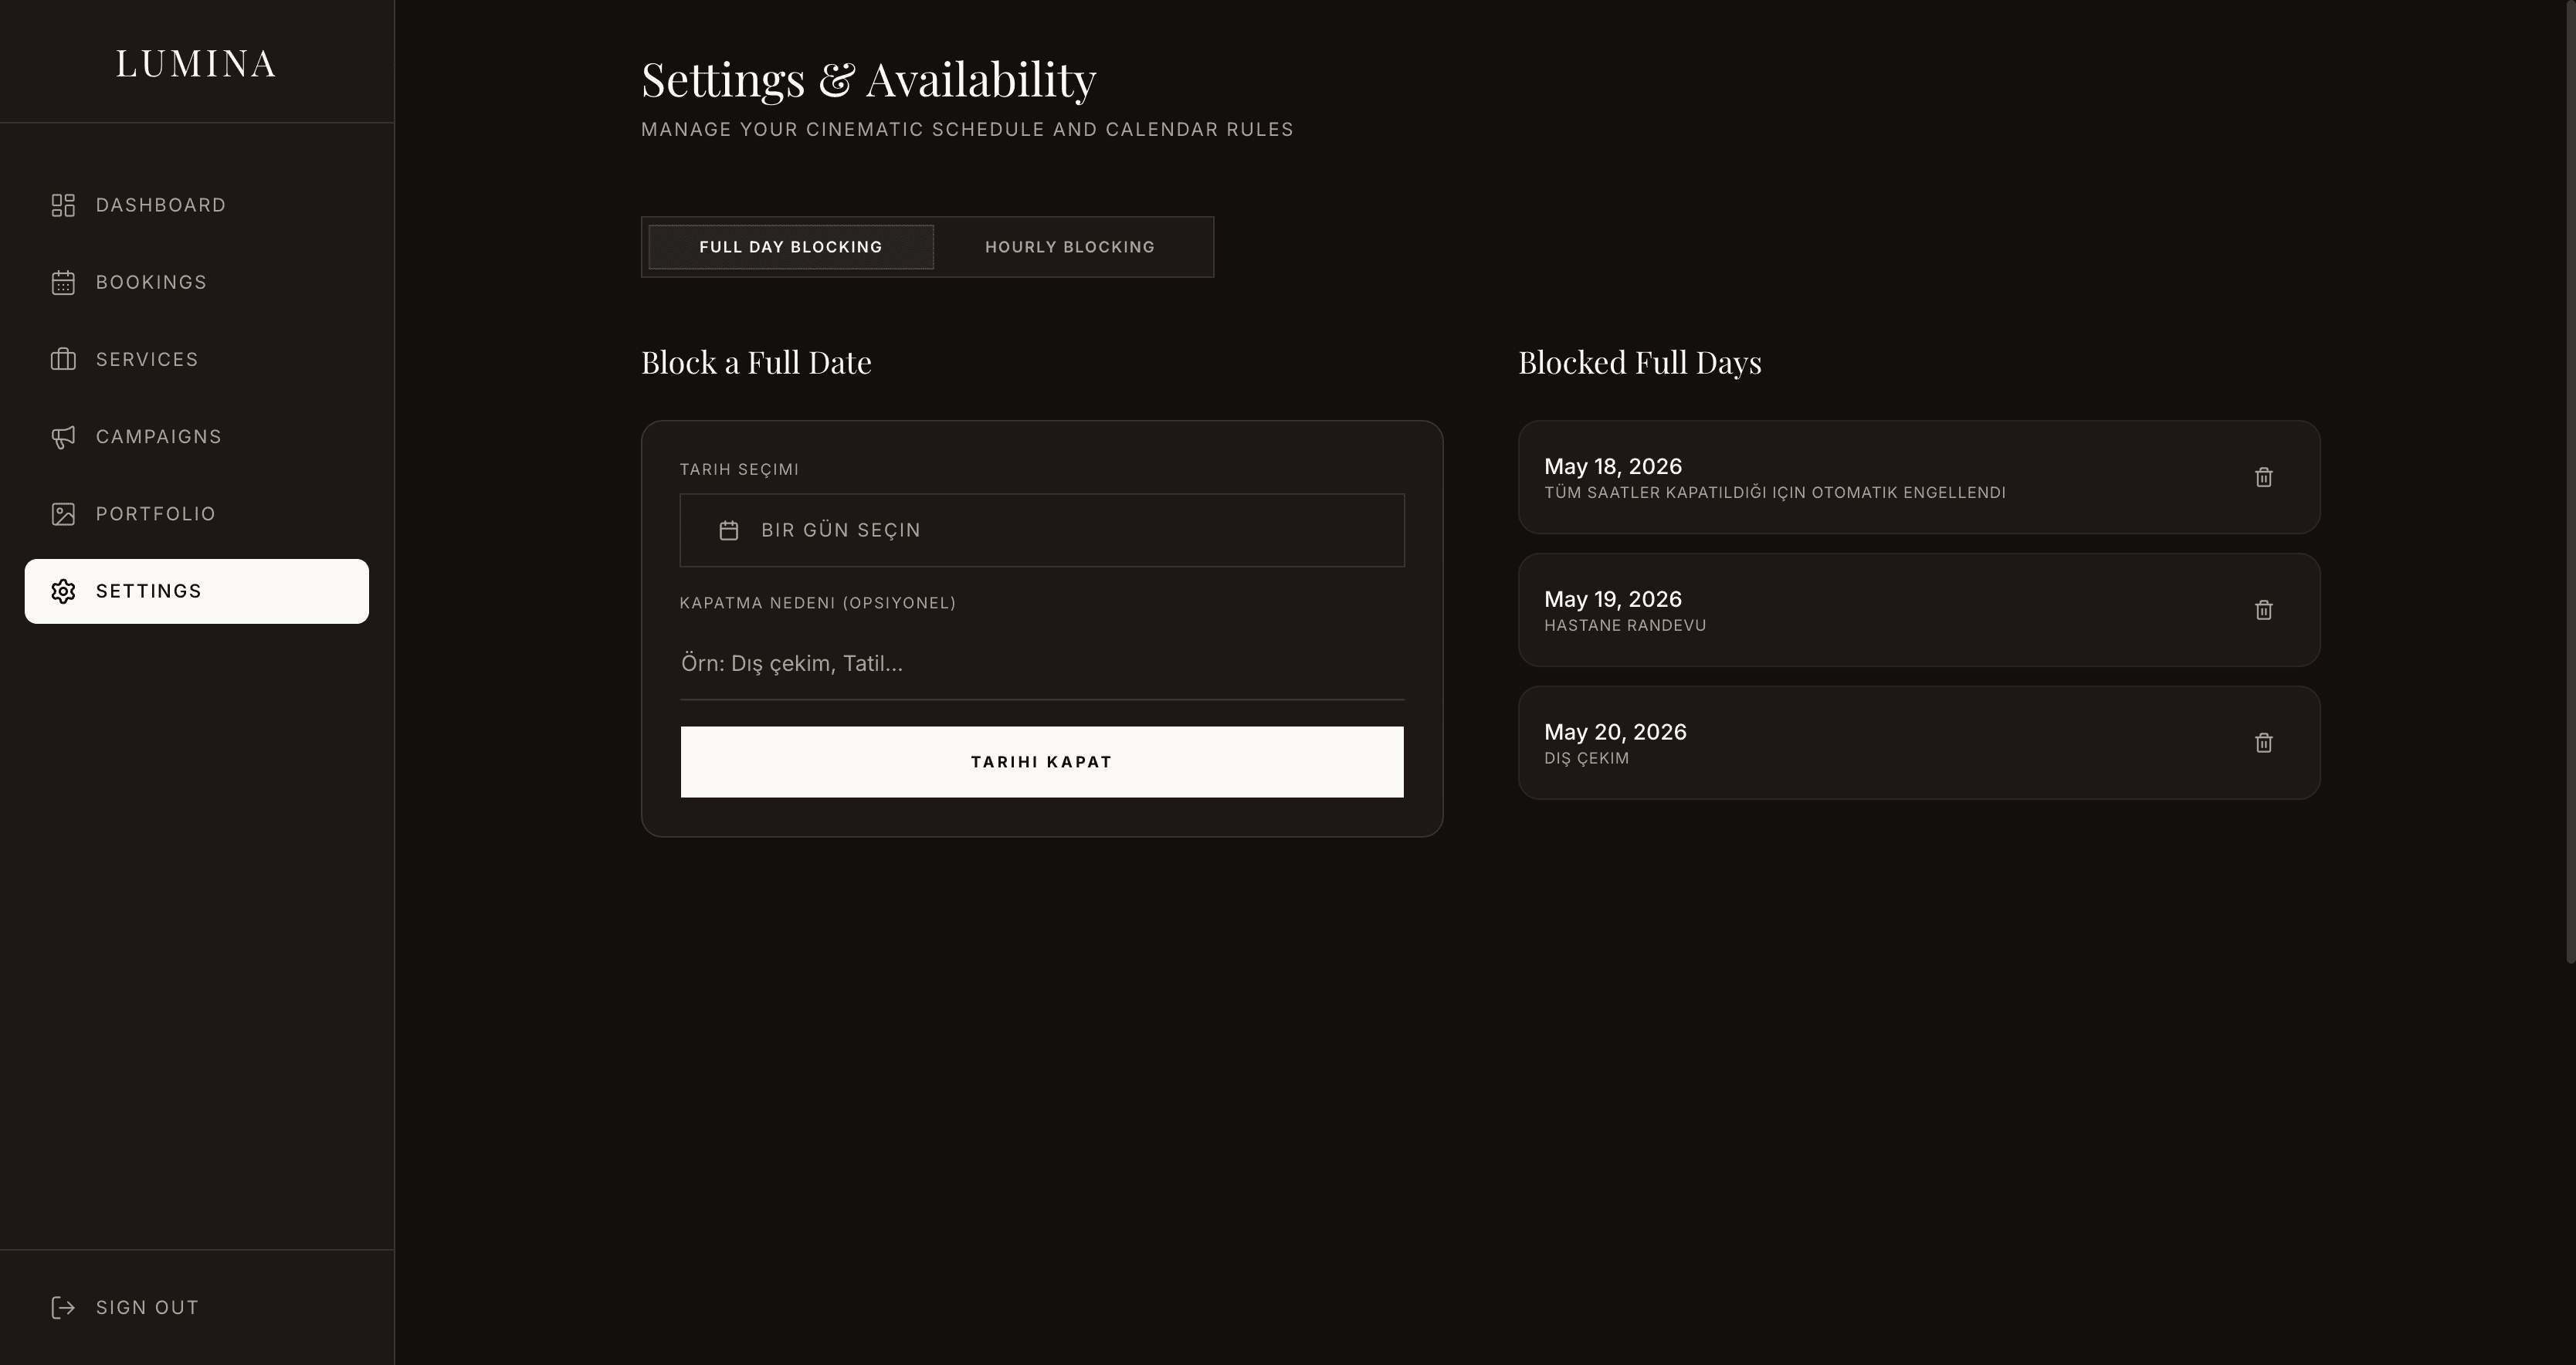Viewport: 2576px width, 1365px height.
Task: Click the May 18, 2026 date text
Action: [1613, 466]
